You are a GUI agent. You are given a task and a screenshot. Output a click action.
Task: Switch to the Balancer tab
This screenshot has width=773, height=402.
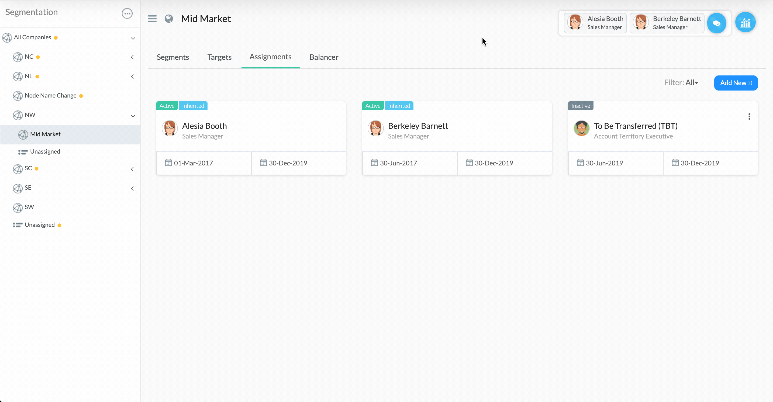pos(324,57)
